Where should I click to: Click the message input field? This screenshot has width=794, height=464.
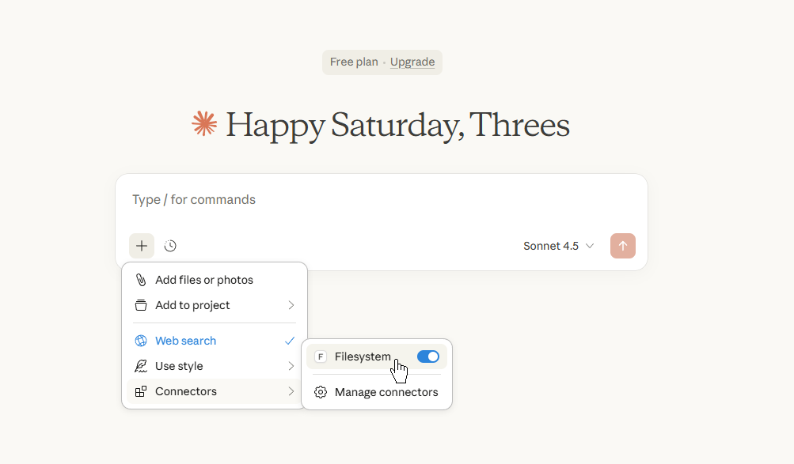pos(380,200)
